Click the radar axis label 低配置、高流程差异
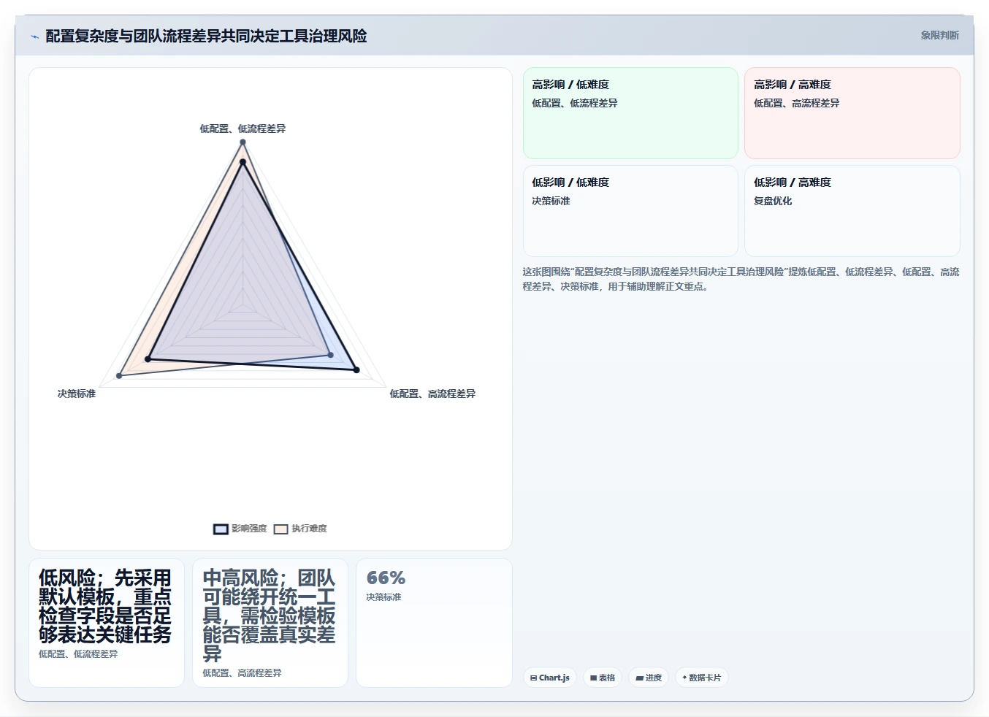989x717 pixels. coord(432,394)
